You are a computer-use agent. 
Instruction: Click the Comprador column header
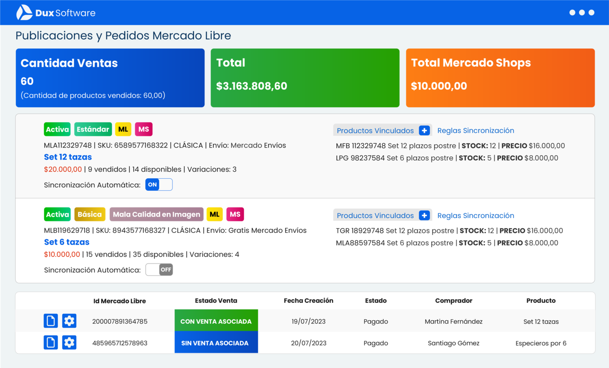(x=454, y=300)
